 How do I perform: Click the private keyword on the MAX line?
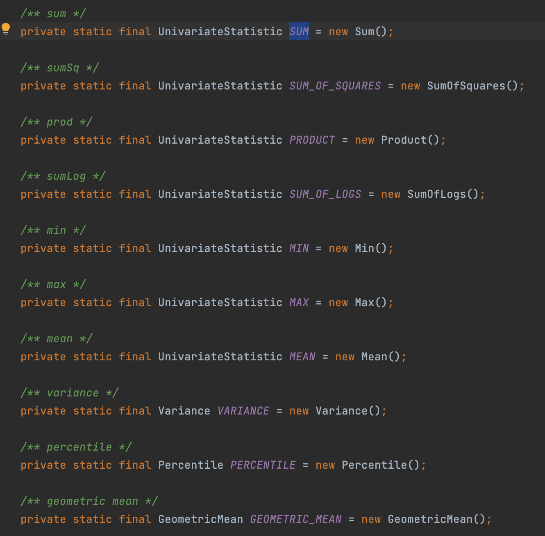pos(43,302)
